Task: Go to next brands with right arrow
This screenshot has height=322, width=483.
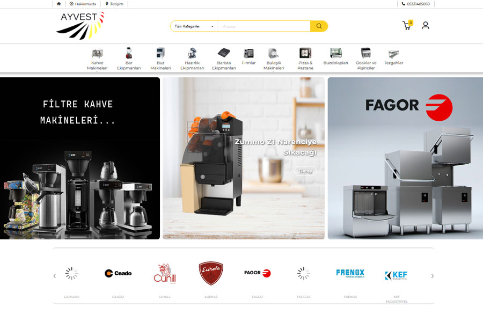Action: click(432, 276)
